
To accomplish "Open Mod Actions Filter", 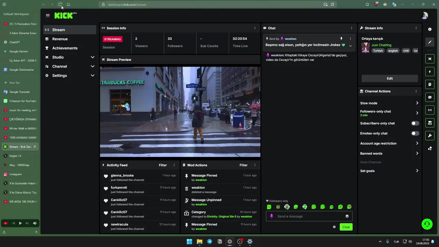I will [244, 165].
